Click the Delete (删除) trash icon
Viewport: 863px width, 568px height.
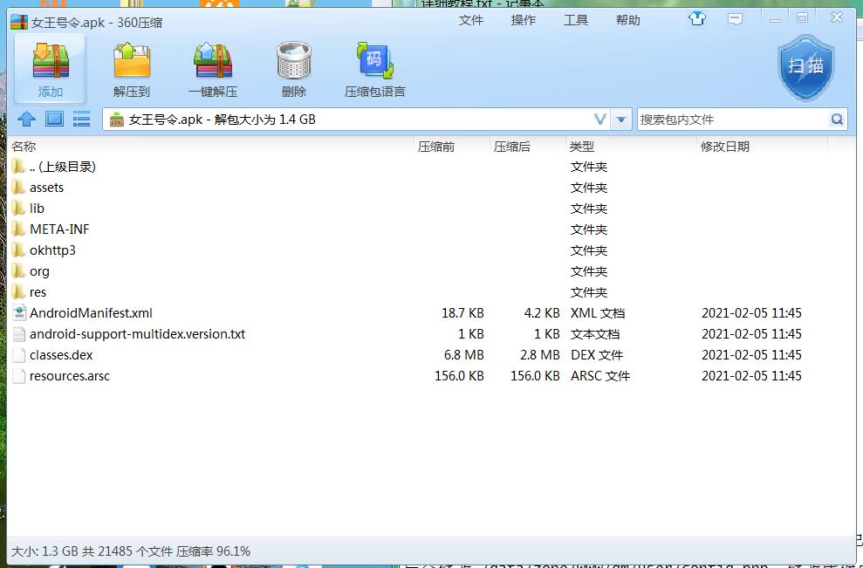(x=294, y=62)
